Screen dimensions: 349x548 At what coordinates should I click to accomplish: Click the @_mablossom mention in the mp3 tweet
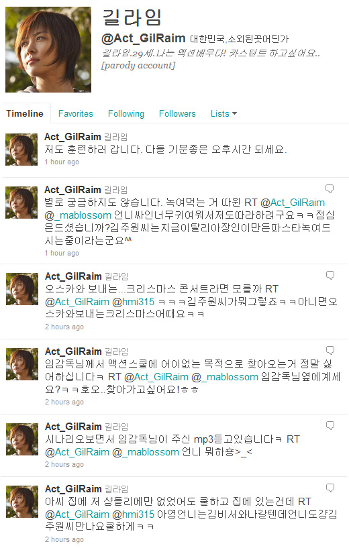tap(146, 452)
